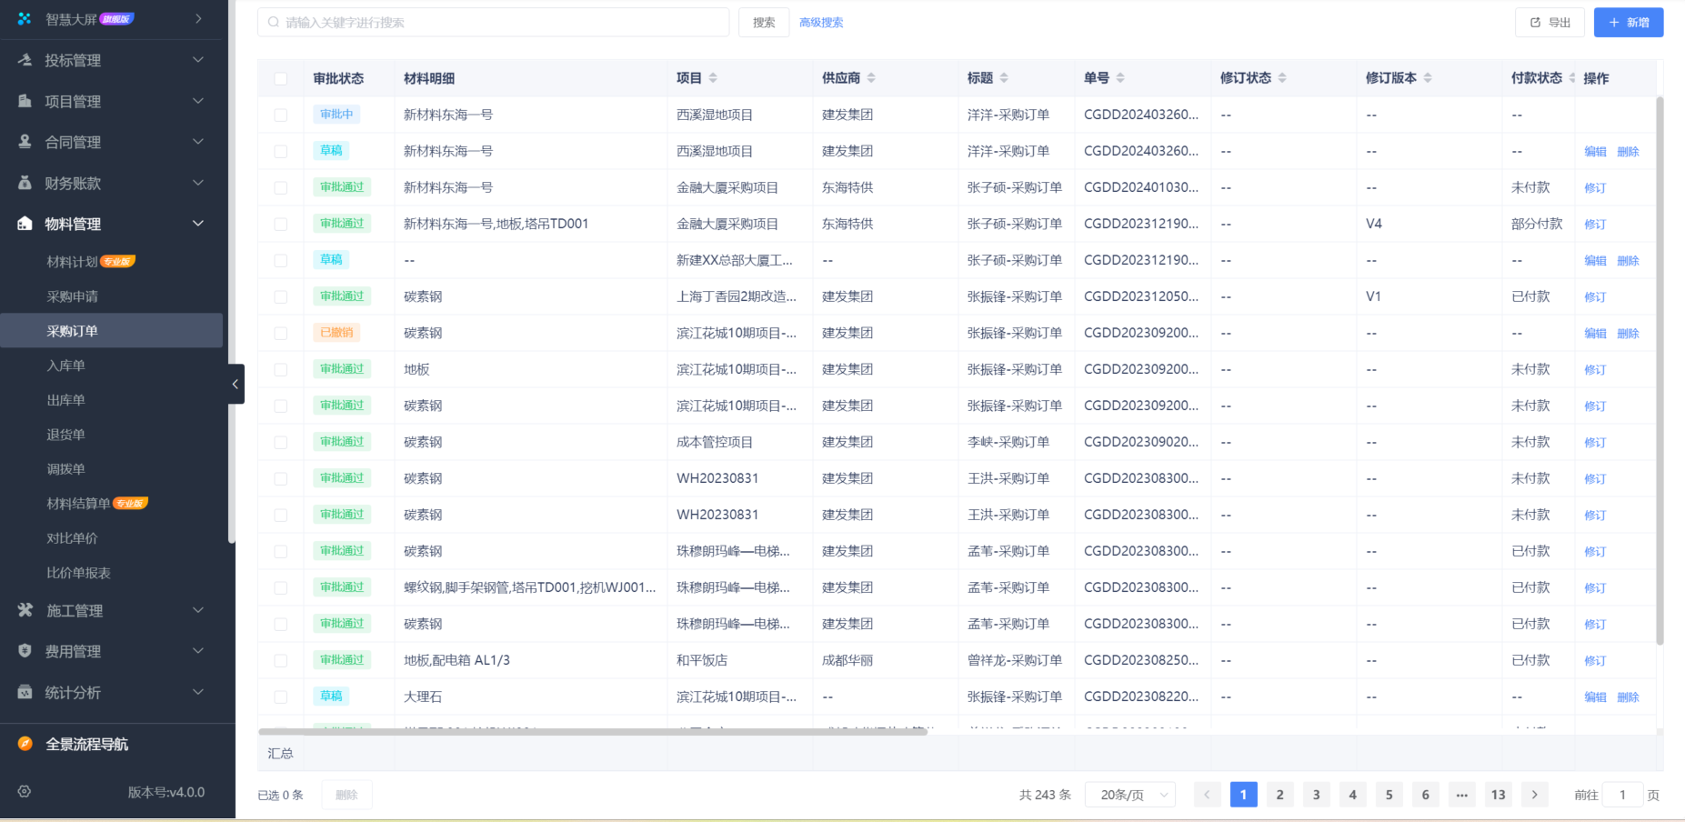Click the 前往 page number input field
This screenshot has height=822, width=1685.
(x=1625, y=794)
